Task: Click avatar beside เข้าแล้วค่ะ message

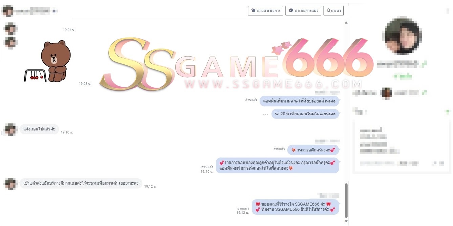Action: [10, 184]
